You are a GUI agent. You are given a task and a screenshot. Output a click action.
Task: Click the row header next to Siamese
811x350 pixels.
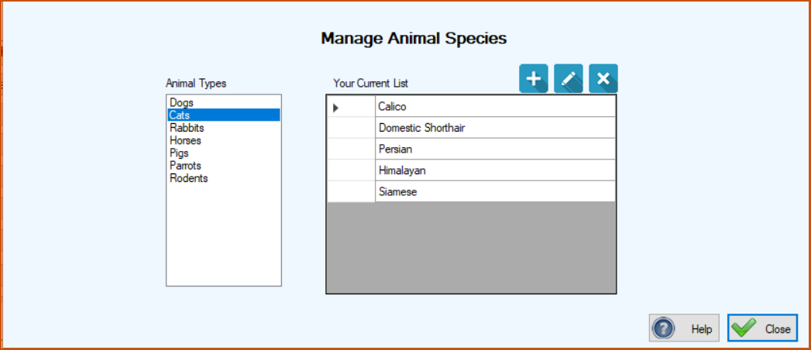click(351, 191)
